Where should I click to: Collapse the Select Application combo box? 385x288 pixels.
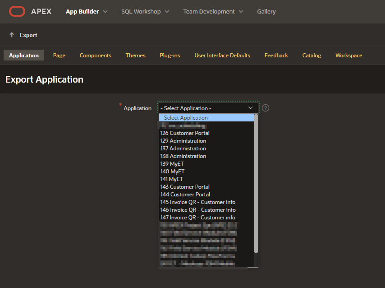point(208,108)
